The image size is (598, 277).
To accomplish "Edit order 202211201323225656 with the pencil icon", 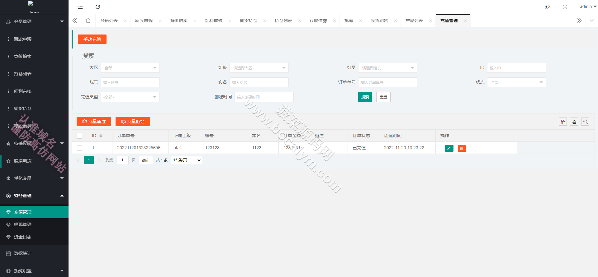I will (449, 148).
